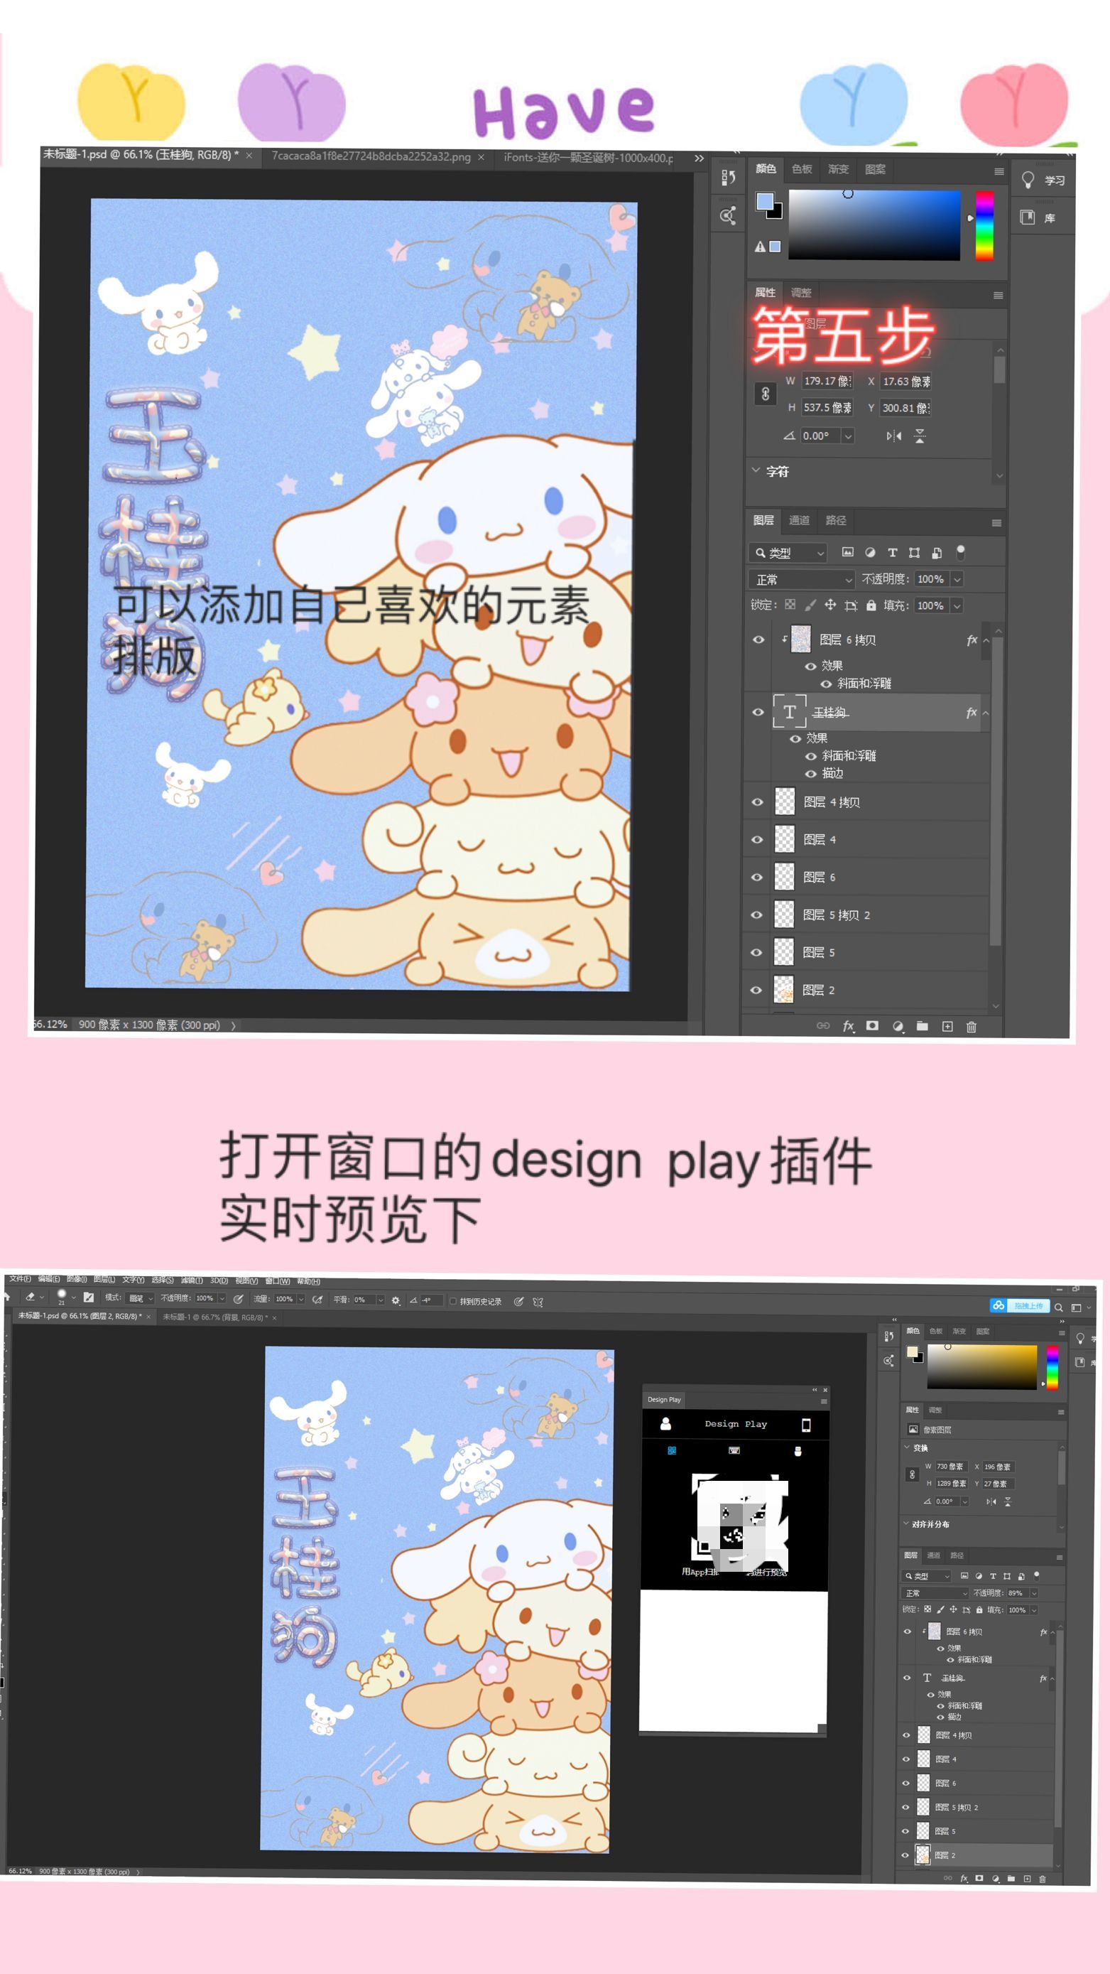Click search magnifier in lower options bar
Viewport: 1110px width, 1974px height.
pos(1058,1308)
